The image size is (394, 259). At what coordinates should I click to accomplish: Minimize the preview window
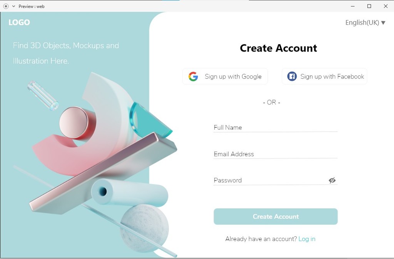pyautogui.click(x=353, y=6)
